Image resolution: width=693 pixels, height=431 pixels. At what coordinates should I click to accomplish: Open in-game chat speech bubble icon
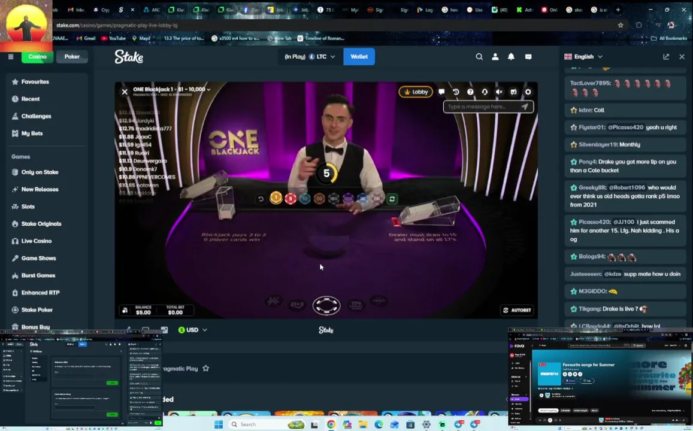point(441,92)
